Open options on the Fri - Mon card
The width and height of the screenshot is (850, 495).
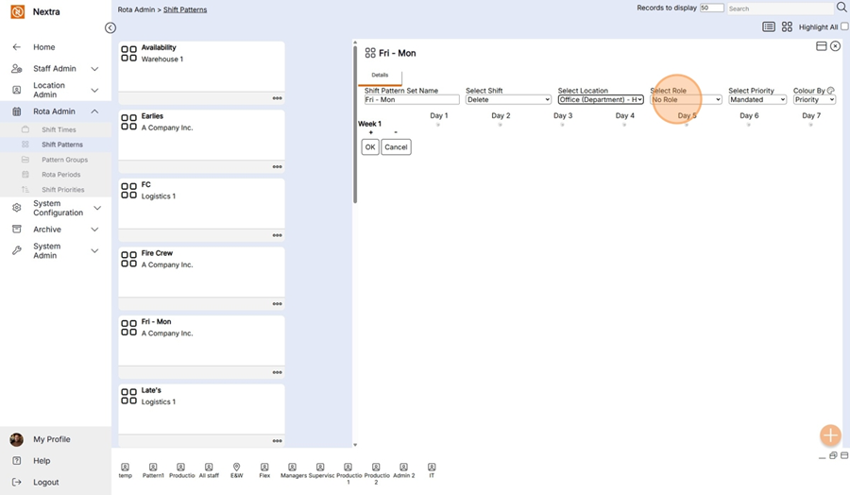point(277,372)
